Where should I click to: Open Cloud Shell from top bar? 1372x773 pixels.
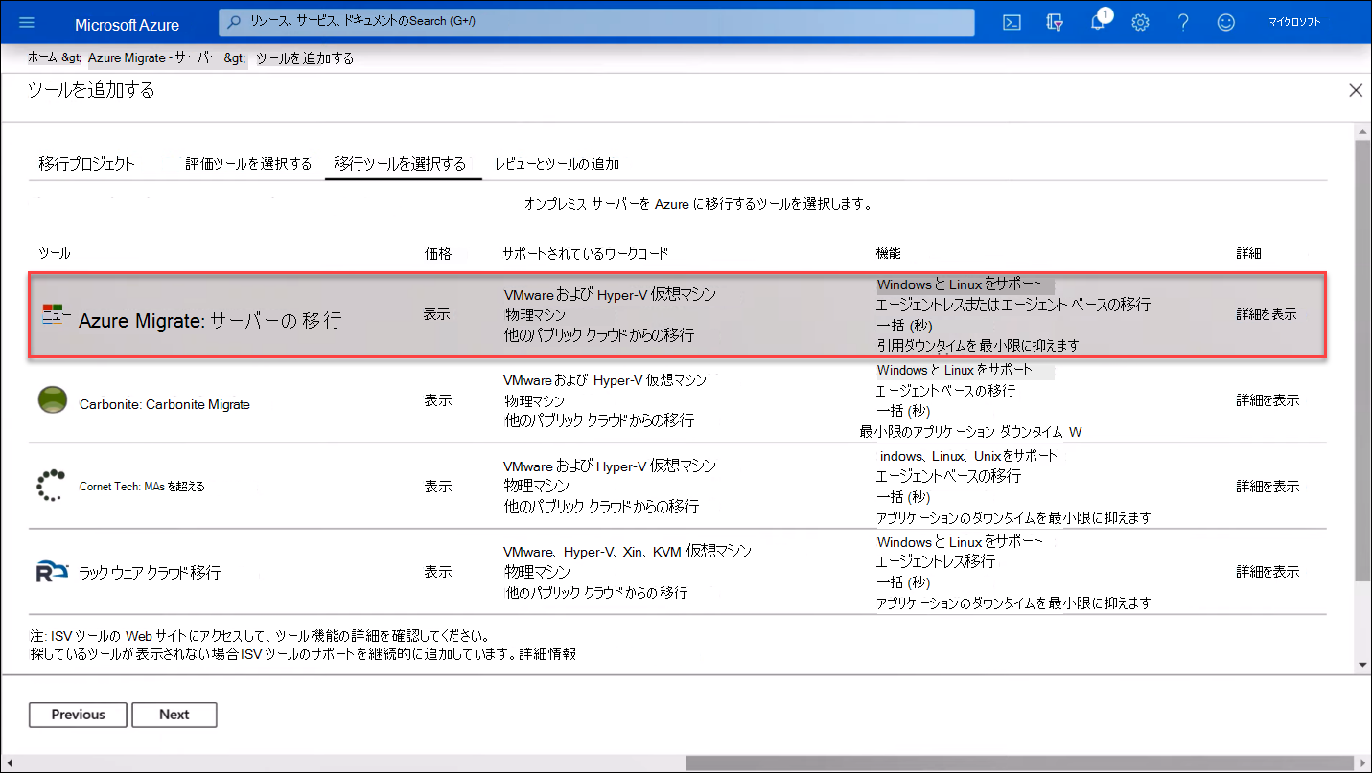point(1012,23)
